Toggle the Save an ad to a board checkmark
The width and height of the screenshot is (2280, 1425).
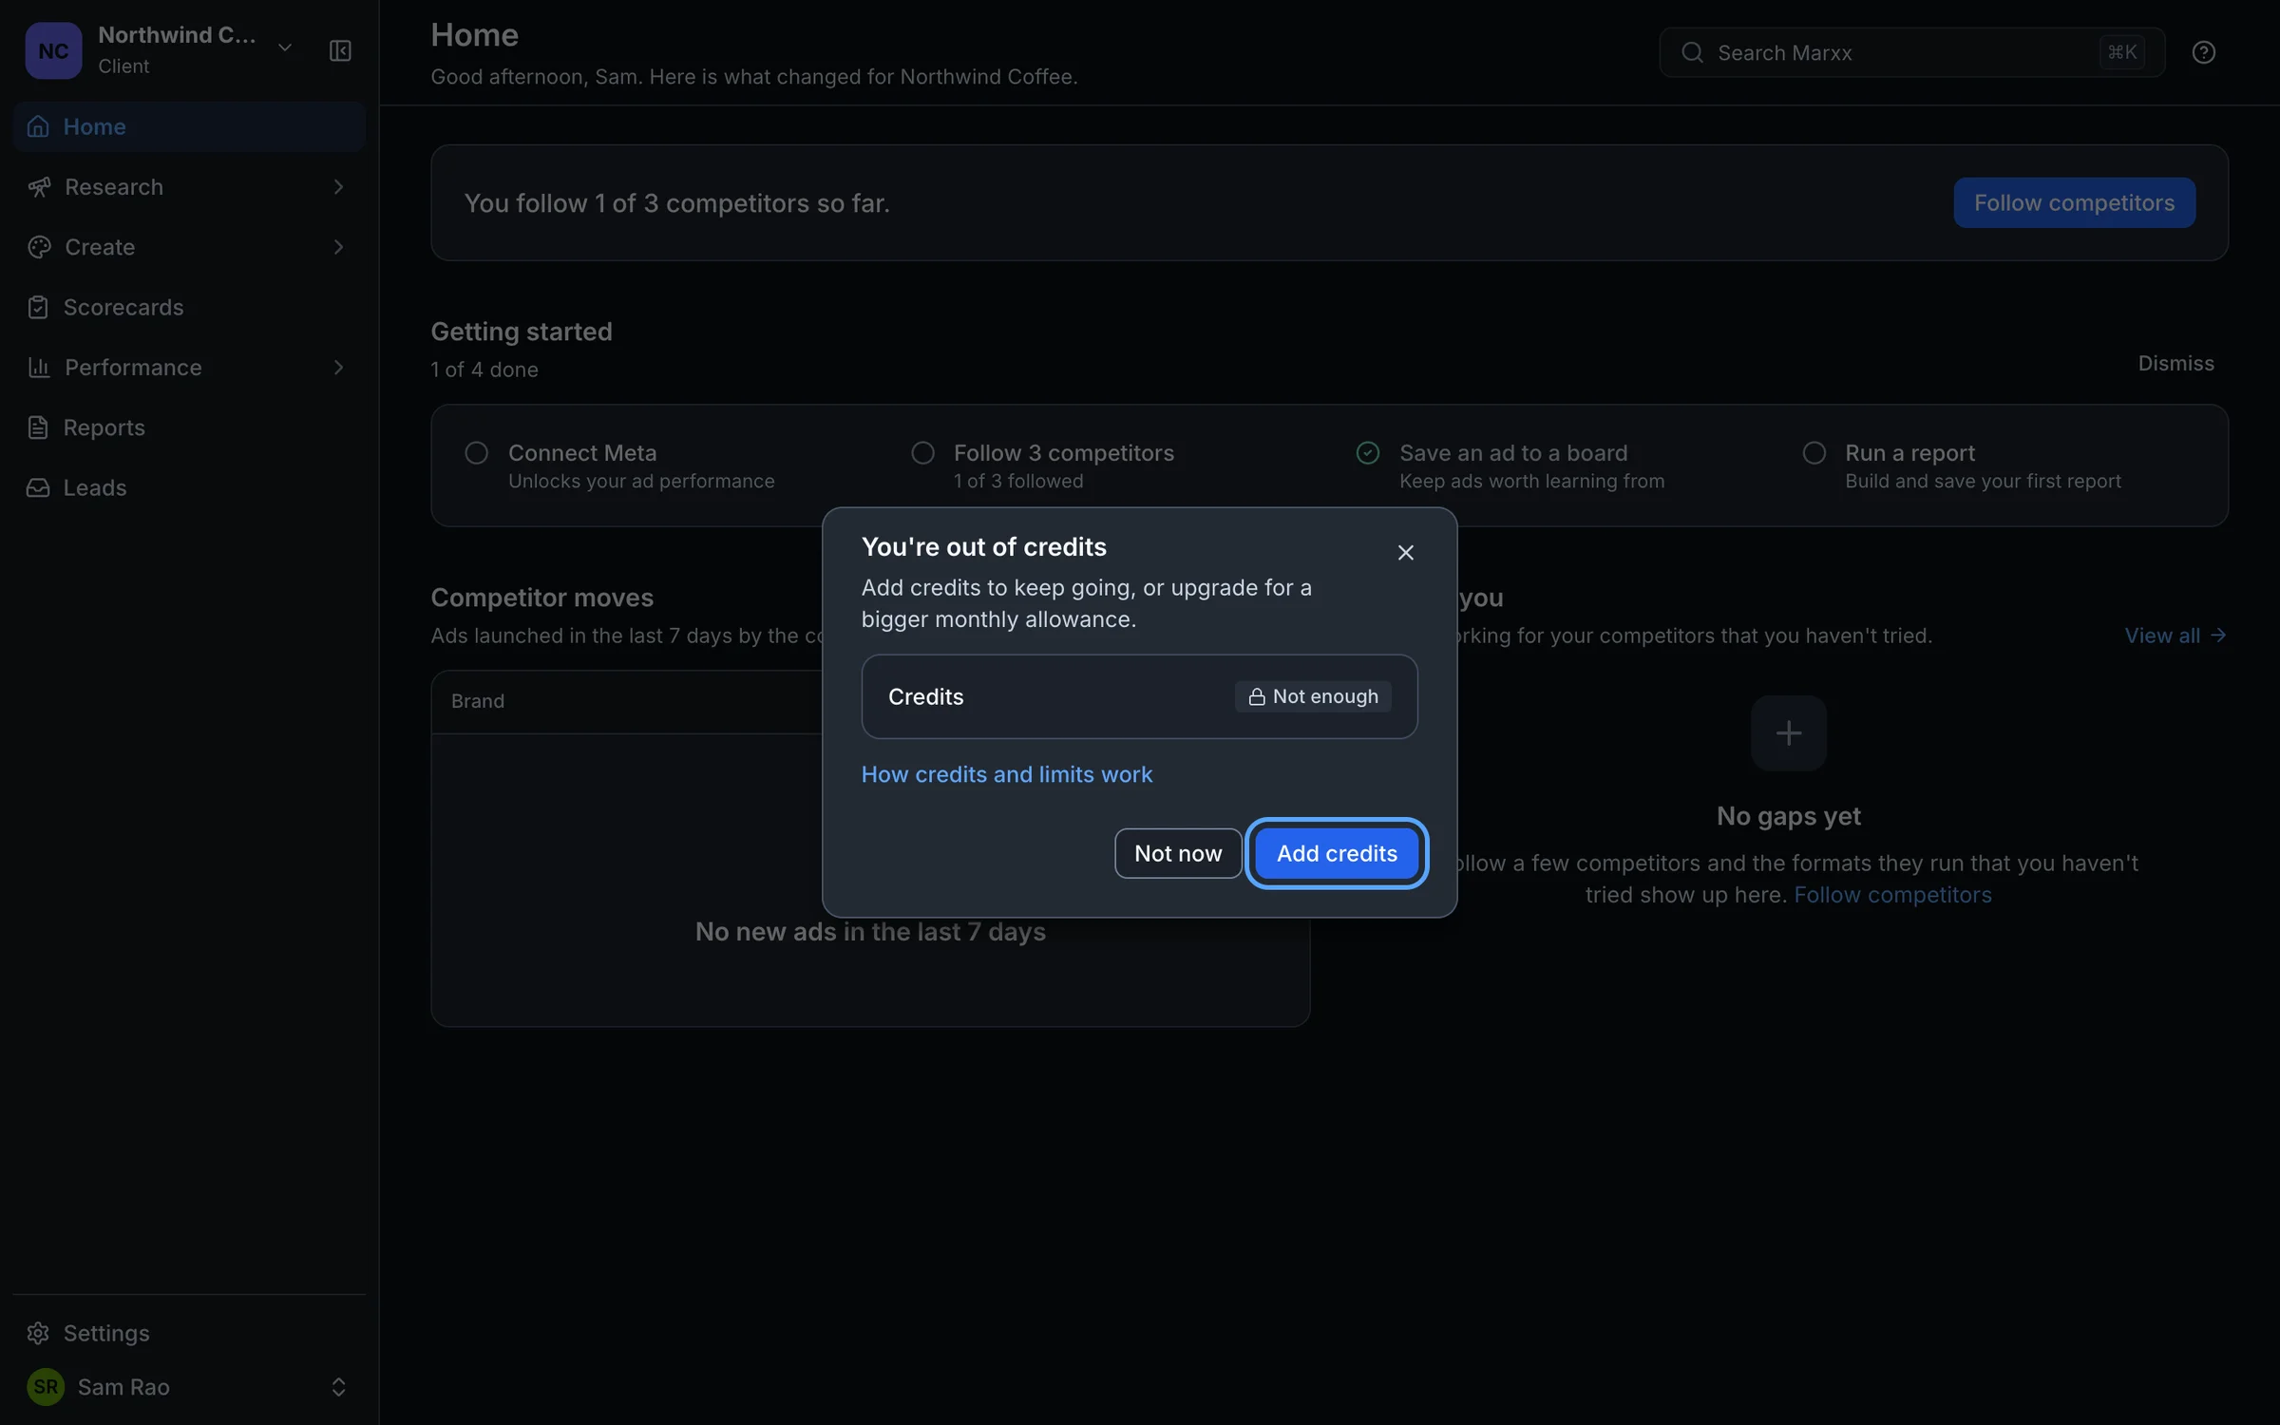tap(1368, 453)
